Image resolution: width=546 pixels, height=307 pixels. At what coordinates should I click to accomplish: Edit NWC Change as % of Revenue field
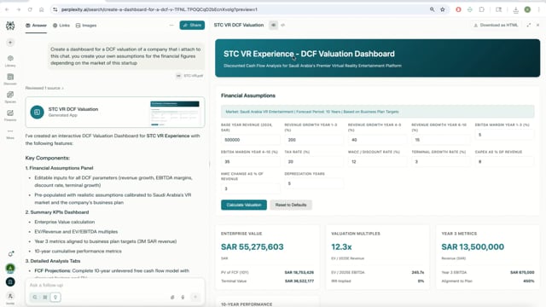pyautogui.click(x=250, y=188)
